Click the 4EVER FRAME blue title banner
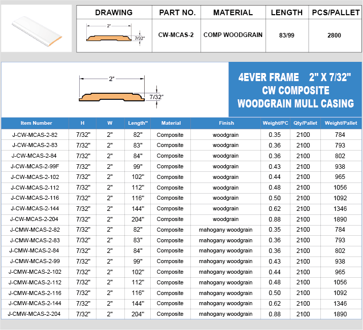 click(x=295, y=89)
